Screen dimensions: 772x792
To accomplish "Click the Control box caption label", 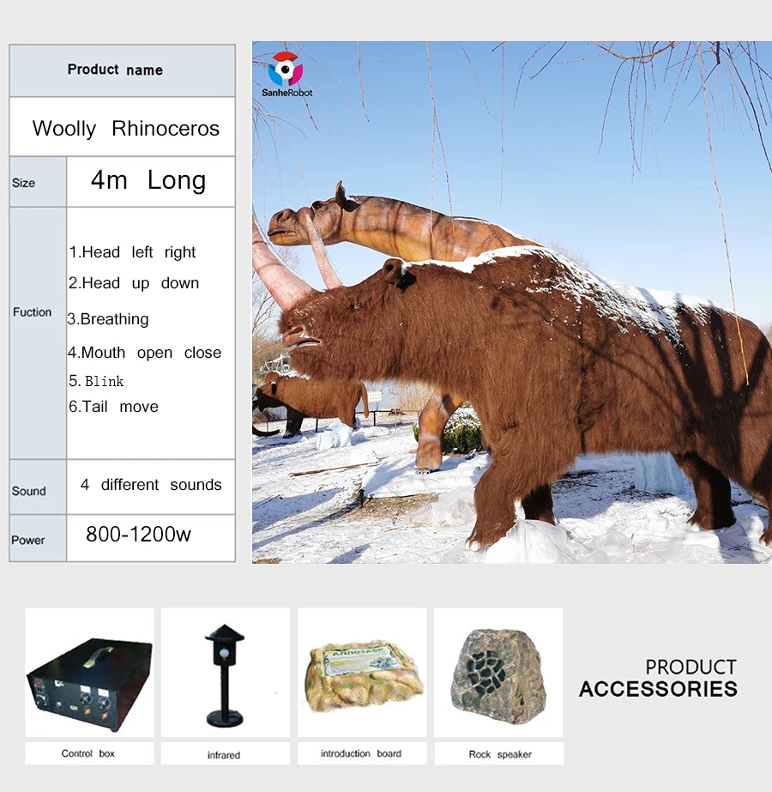I will [87, 753].
